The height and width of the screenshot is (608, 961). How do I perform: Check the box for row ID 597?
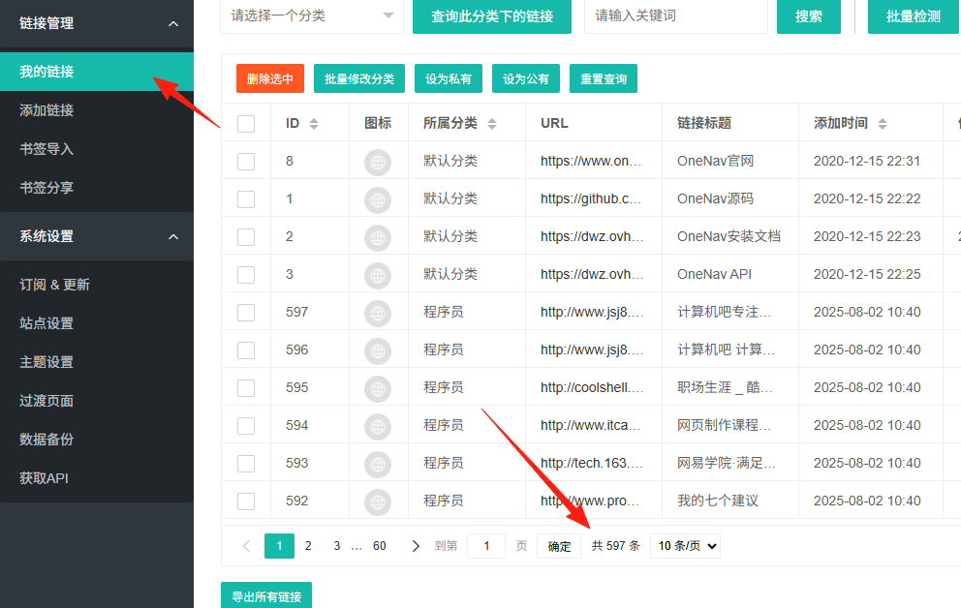(x=246, y=313)
